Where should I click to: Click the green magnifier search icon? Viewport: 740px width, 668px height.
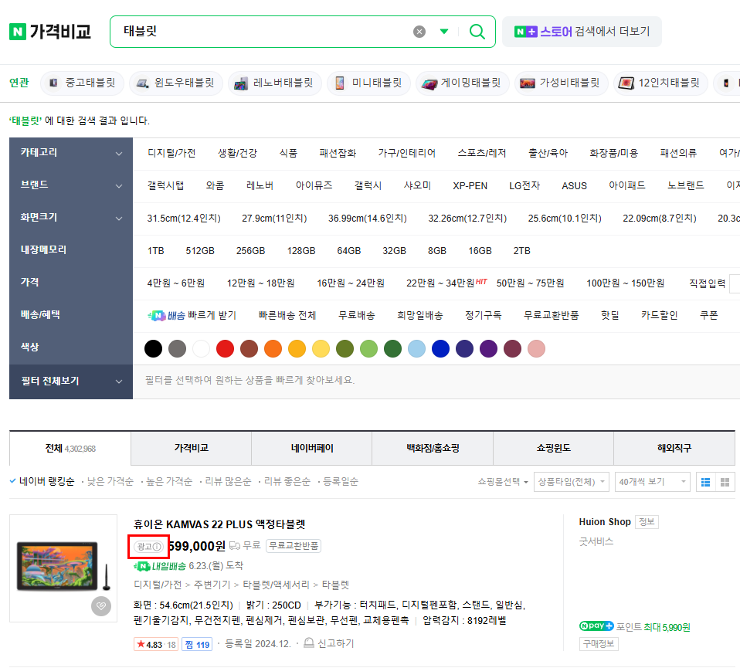point(477,32)
